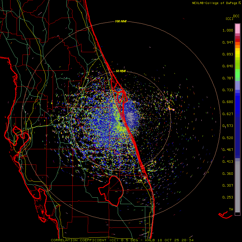Click the TH threshold label
Viewport: 242px width, 242px height.
click(231, 209)
